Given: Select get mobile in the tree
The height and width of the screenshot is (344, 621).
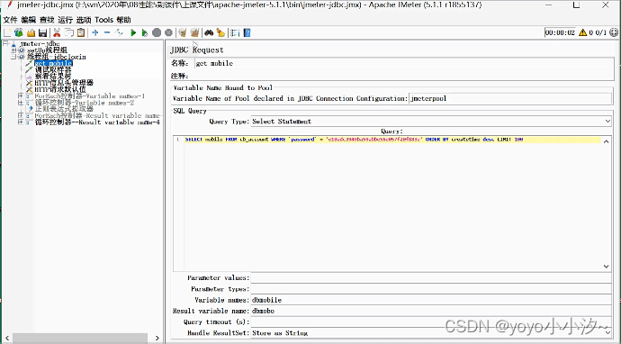Looking at the screenshot, I should (53, 63).
